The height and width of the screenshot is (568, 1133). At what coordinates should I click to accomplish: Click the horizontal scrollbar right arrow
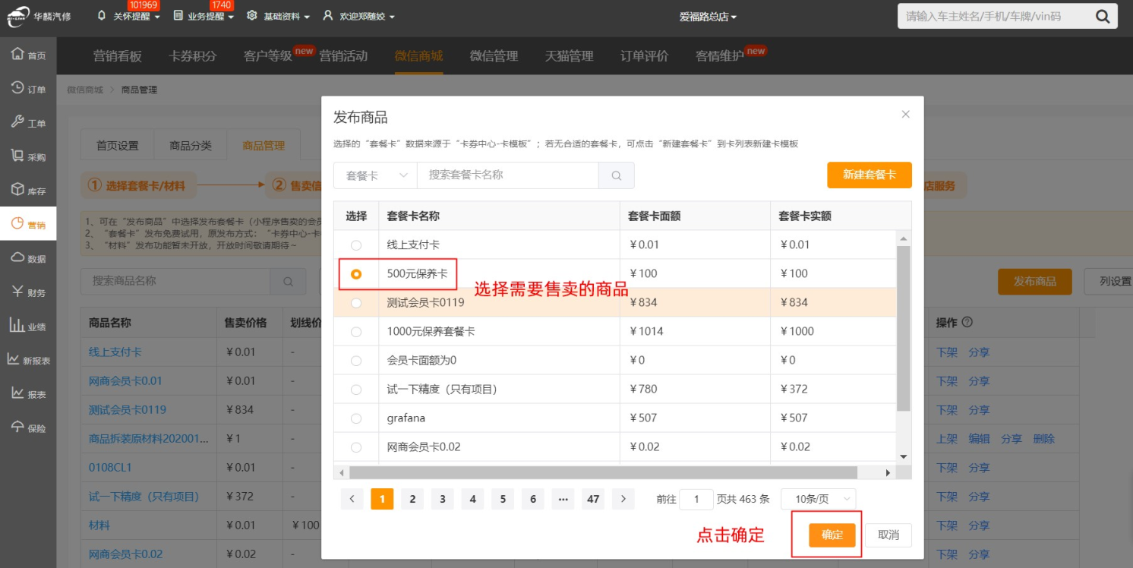888,472
